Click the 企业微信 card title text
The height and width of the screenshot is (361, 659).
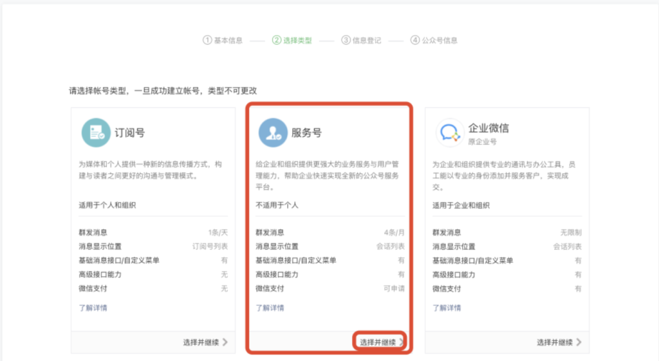click(x=488, y=128)
